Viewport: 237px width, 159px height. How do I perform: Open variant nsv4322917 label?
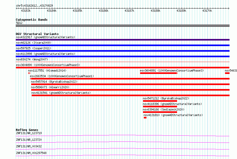coord(46,37)
